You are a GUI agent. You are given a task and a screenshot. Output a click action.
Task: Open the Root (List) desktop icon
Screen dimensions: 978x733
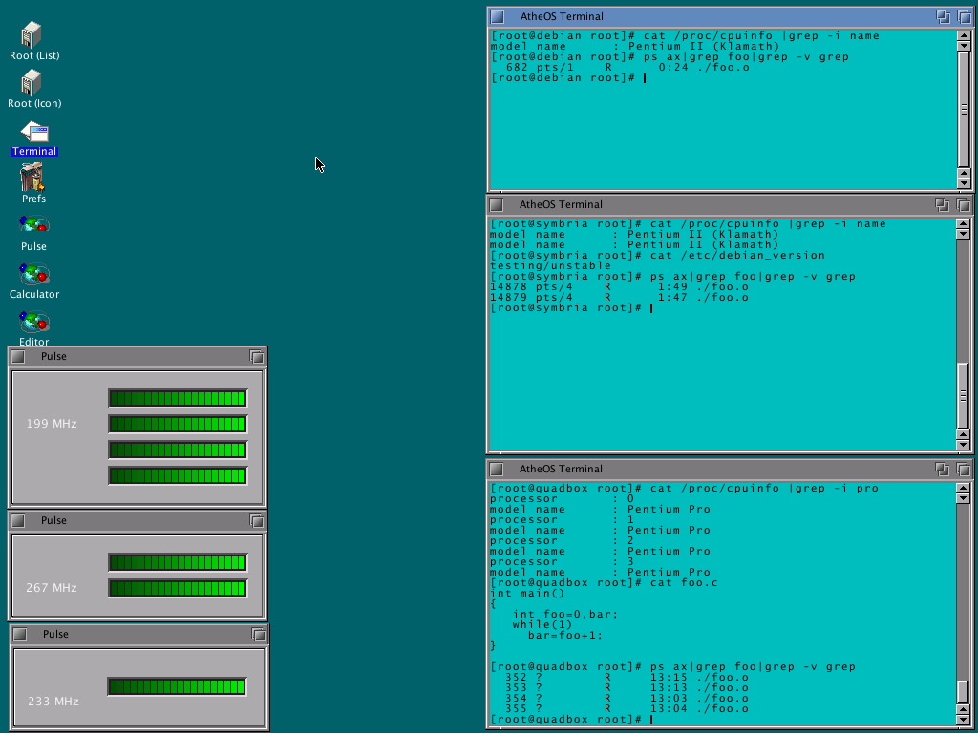32,35
